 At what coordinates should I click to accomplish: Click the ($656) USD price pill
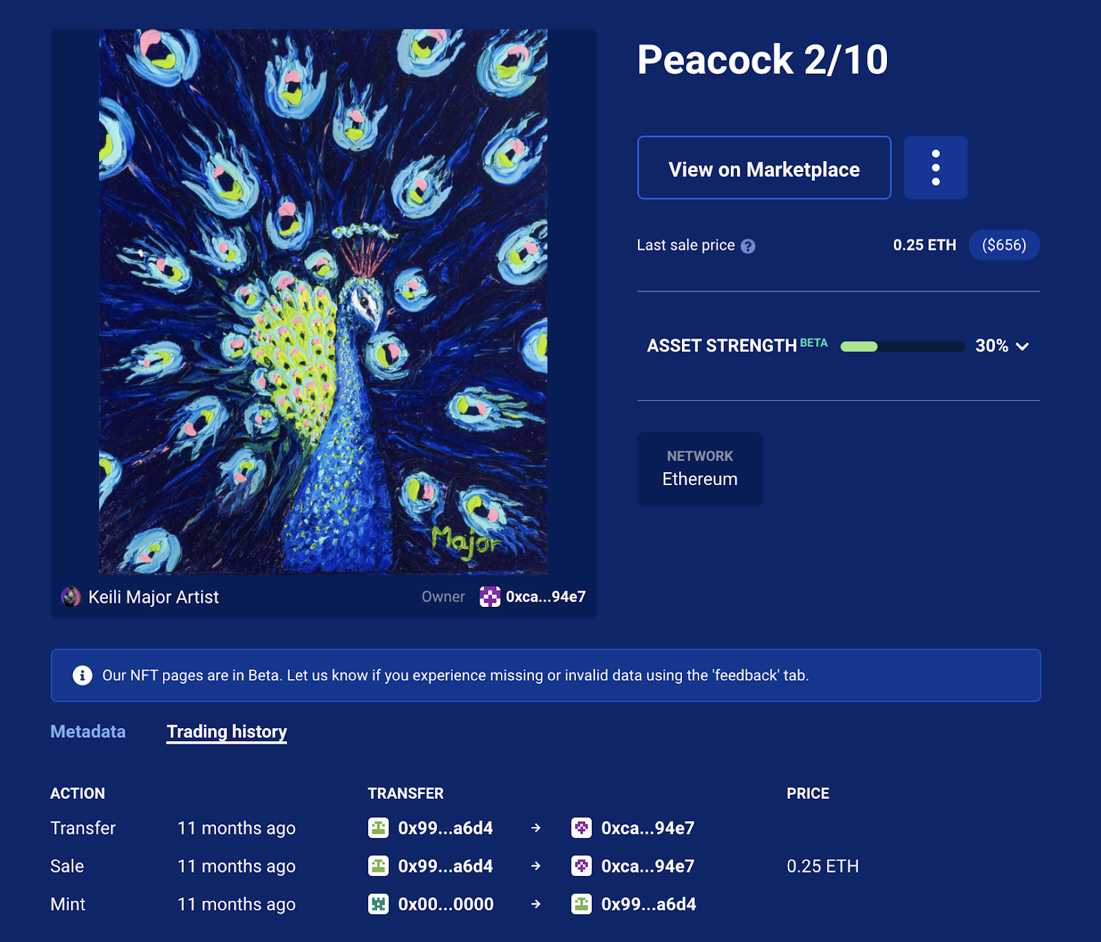point(1004,245)
